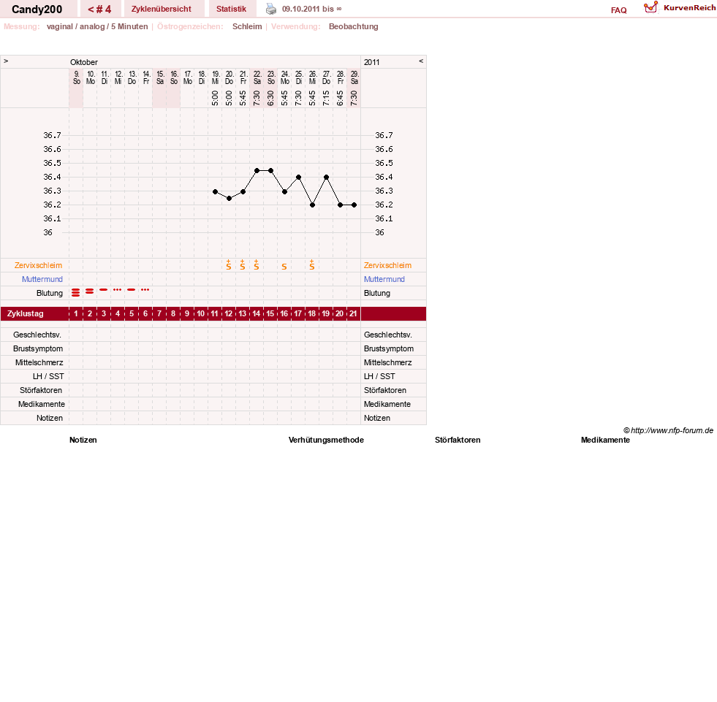The width and height of the screenshot is (717, 702).
Task: Click temperature point on 27. Do
Action: pos(326,178)
